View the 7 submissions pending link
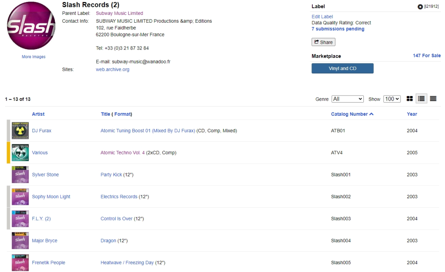 [338, 29]
